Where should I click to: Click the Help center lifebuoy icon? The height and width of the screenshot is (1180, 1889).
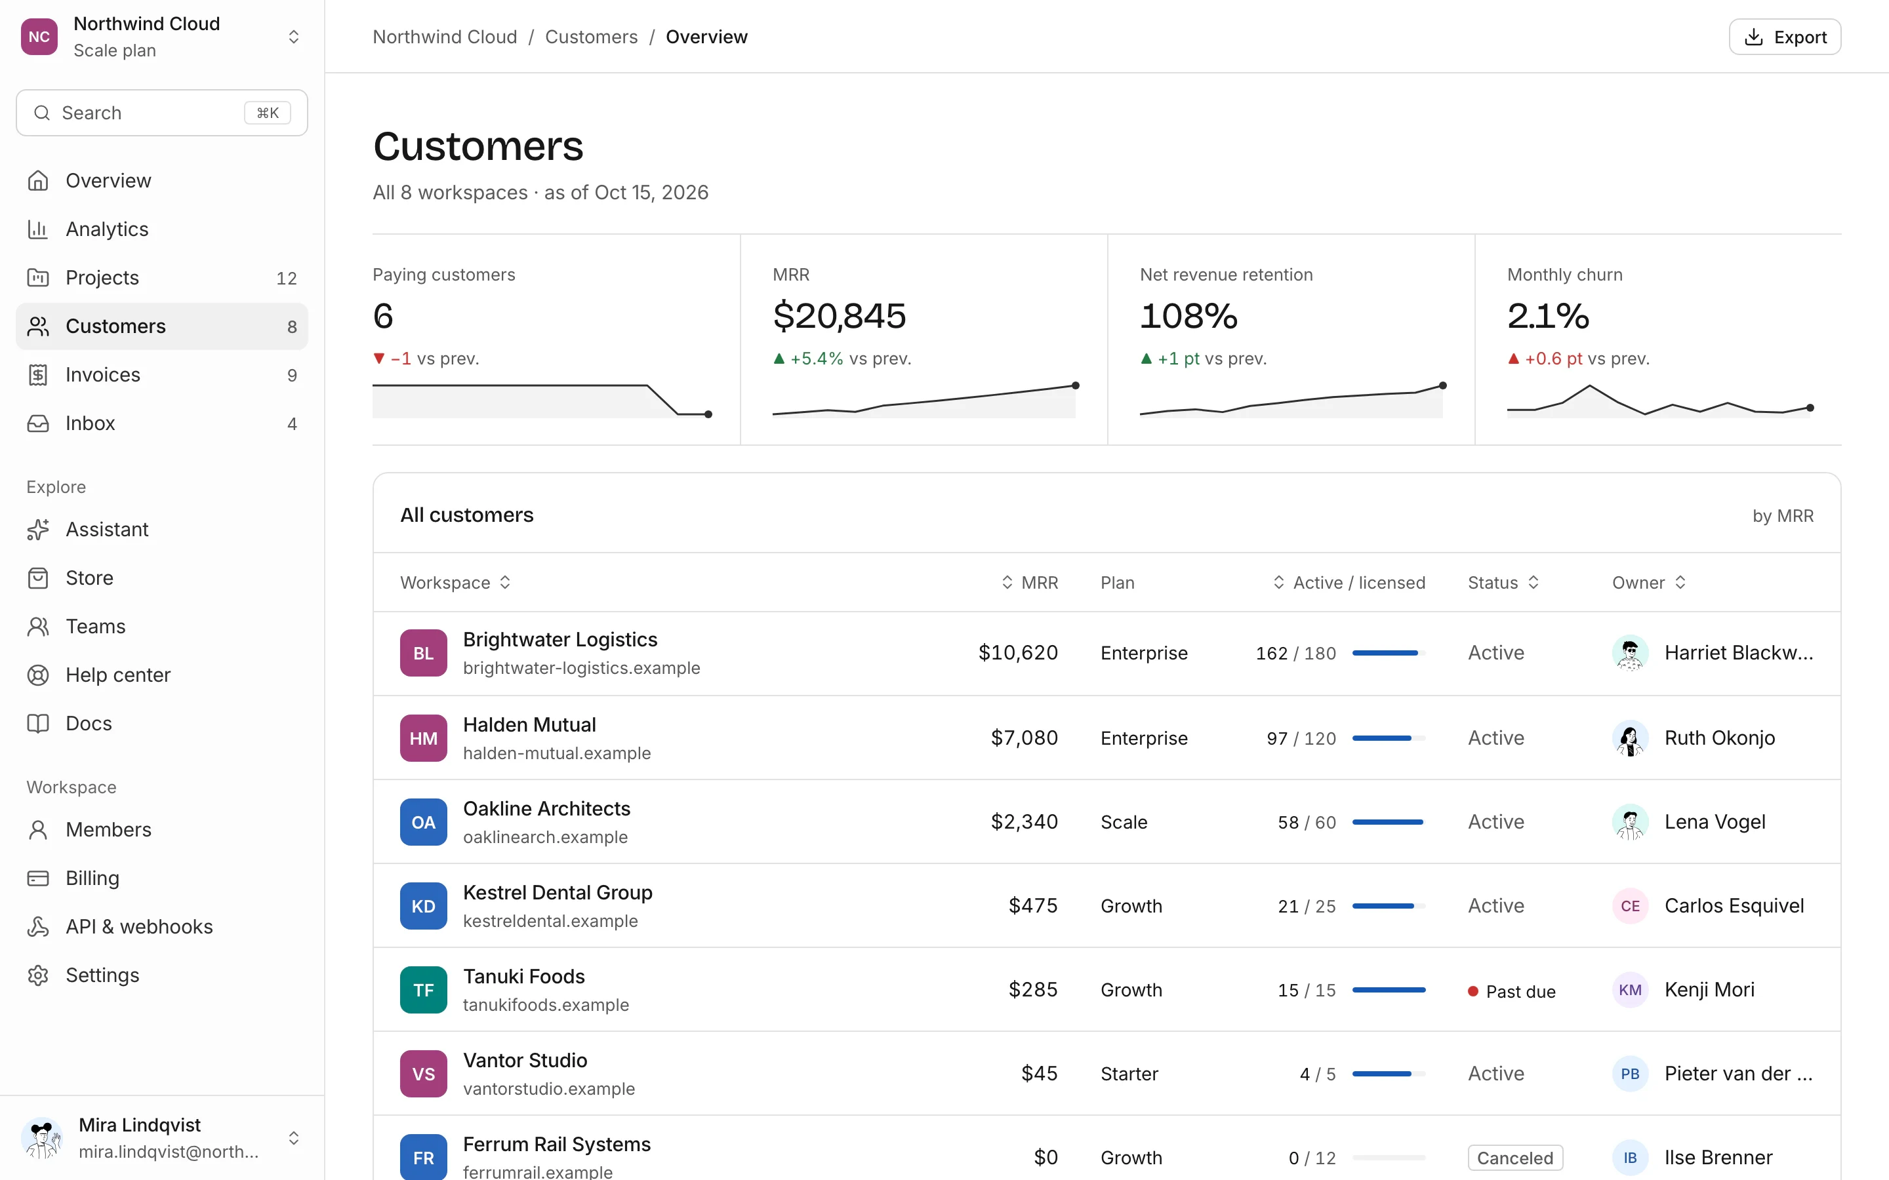(37, 675)
